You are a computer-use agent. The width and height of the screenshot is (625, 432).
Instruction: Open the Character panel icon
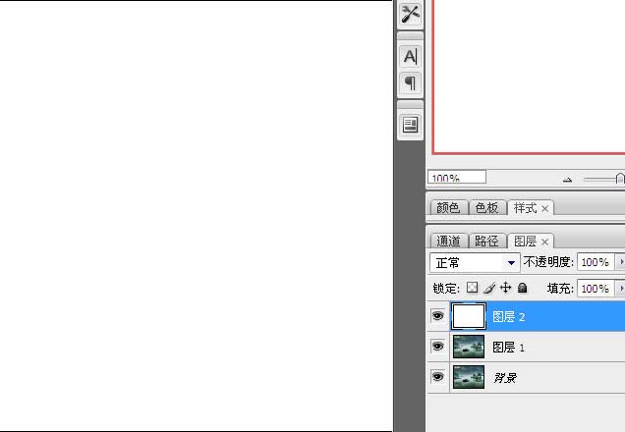point(410,56)
